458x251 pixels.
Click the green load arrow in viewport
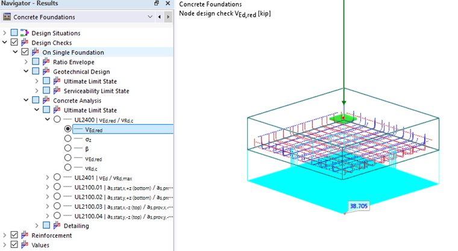point(343,52)
